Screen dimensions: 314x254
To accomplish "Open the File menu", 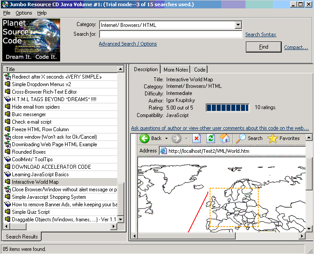I will pyautogui.click(x=7, y=13).
